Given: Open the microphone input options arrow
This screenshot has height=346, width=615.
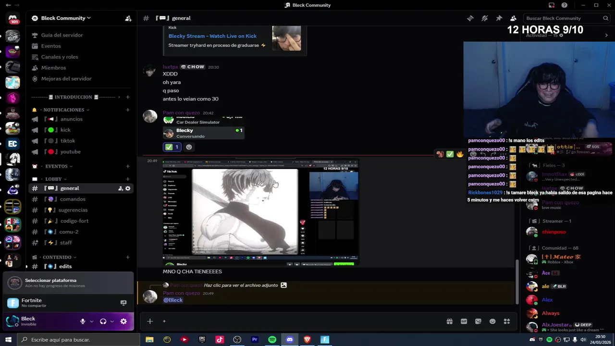Looking at the screenshot, I should [x=91, y=321].
